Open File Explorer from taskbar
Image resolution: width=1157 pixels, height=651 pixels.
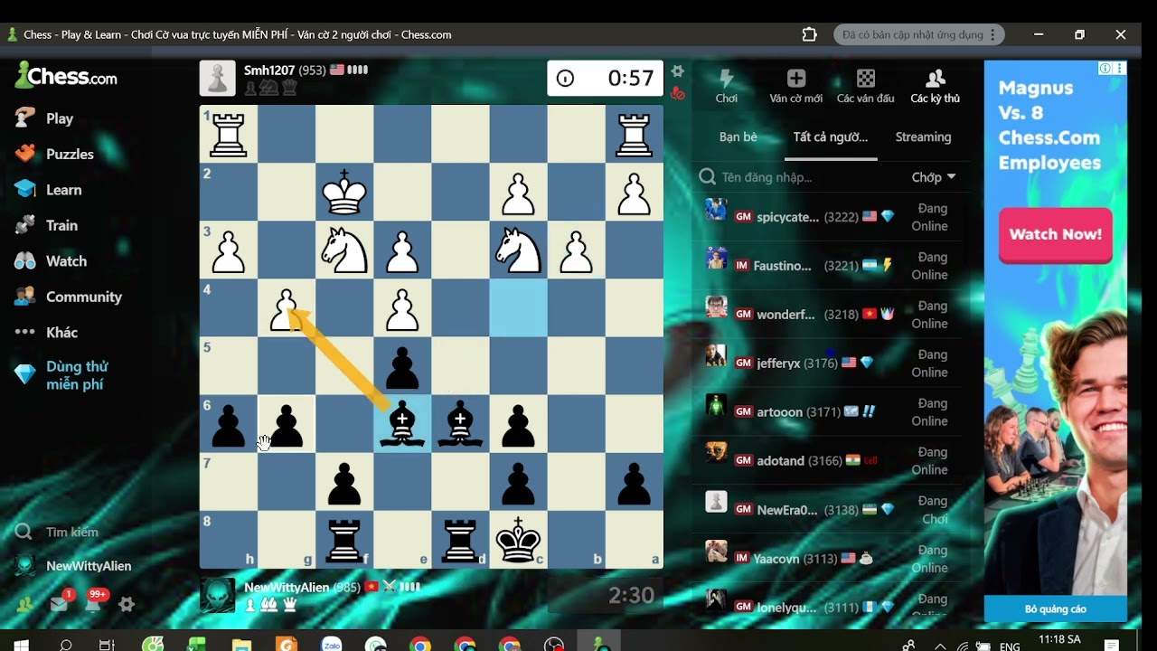[241, 646]
